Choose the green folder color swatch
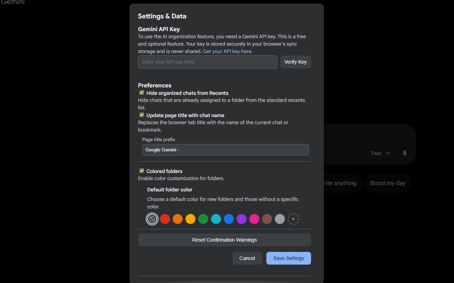 point(203,219)
